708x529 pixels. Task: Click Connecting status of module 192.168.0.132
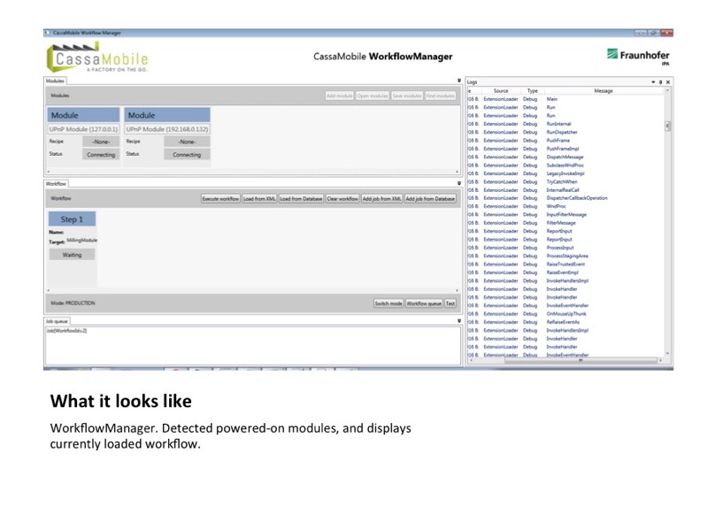coord(187,155)
